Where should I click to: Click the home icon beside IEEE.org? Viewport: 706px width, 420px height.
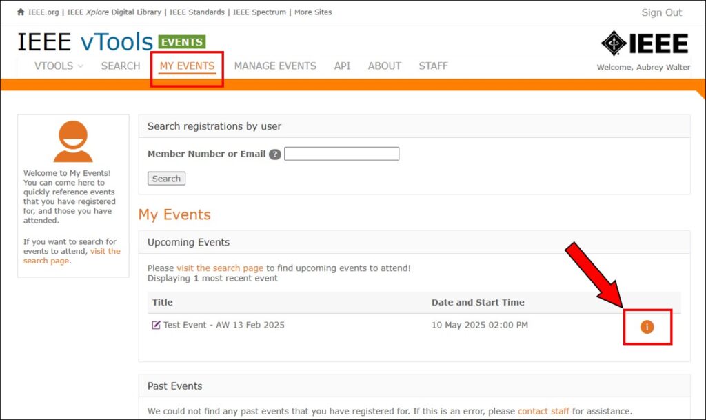point(21,12)
